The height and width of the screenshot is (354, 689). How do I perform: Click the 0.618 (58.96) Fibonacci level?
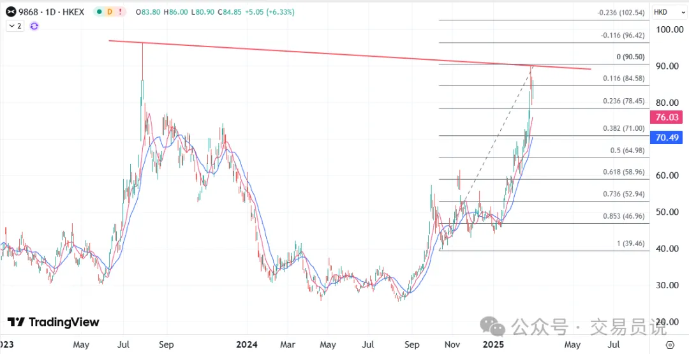(625, 172)
